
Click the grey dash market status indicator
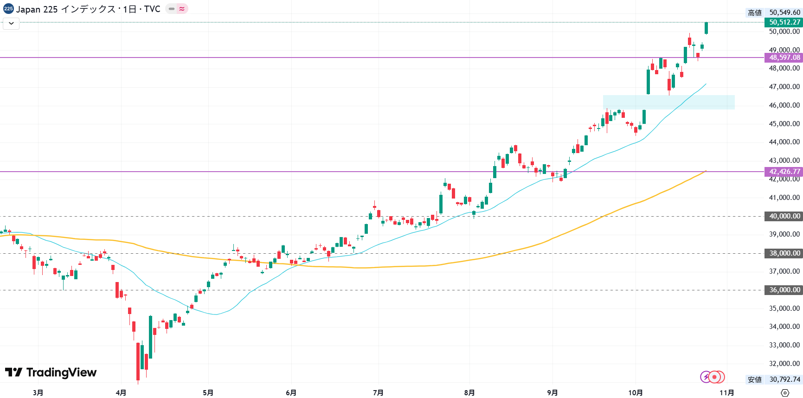coord(172,9)
